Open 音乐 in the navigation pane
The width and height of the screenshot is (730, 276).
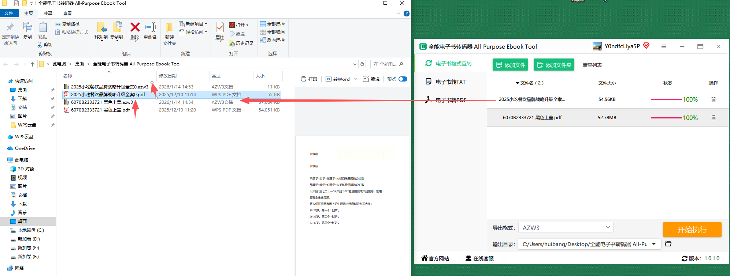[22, 213]
